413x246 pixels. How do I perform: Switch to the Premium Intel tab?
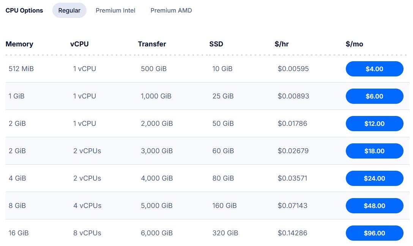click(115, 10)
